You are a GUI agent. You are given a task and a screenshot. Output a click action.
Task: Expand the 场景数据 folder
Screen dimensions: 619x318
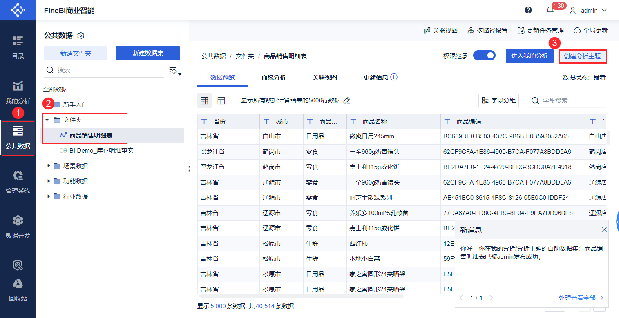pos(49,166)
